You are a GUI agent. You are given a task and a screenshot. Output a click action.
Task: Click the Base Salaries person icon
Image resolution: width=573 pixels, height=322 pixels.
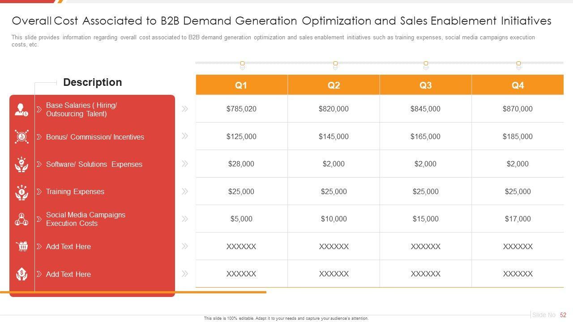tap(21, 110)
